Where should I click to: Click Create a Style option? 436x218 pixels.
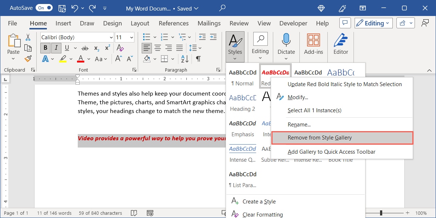259,202
